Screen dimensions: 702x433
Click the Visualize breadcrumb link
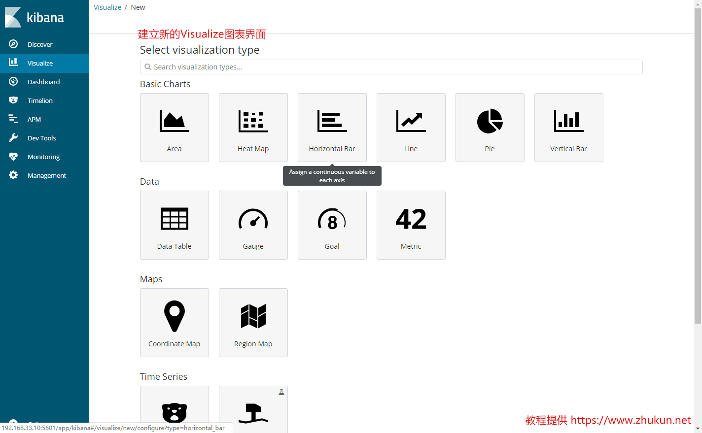point(107,7)
